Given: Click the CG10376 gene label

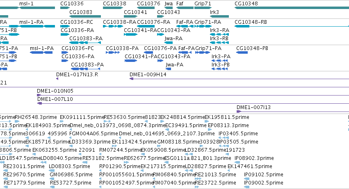Looking at the screenshot, I should click(148, 4).
